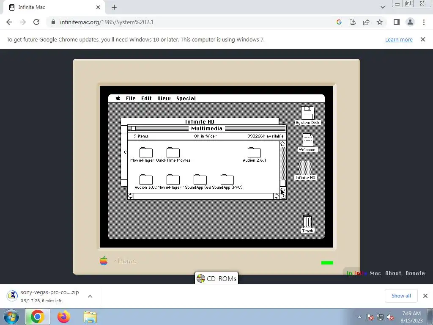Image resolution: width=433 pixels, height=325 pixels.
Task: Dismiss the Chrome update infobar
Action: (423, 39)
